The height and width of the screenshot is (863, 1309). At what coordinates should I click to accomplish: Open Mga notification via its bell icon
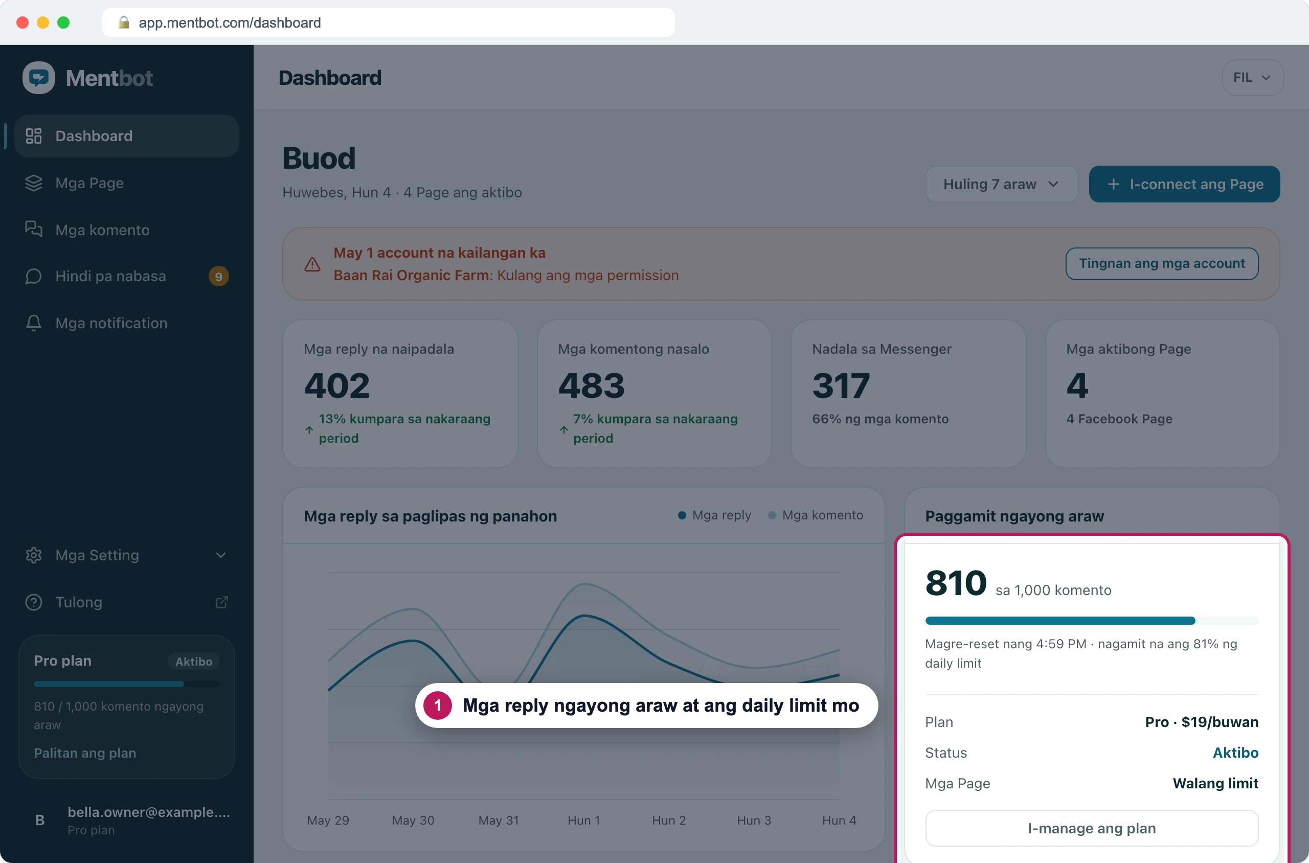(34, 323)
